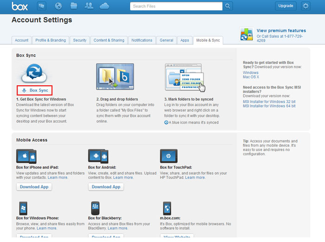Click the Windows download link

click(x=251, y=73)
